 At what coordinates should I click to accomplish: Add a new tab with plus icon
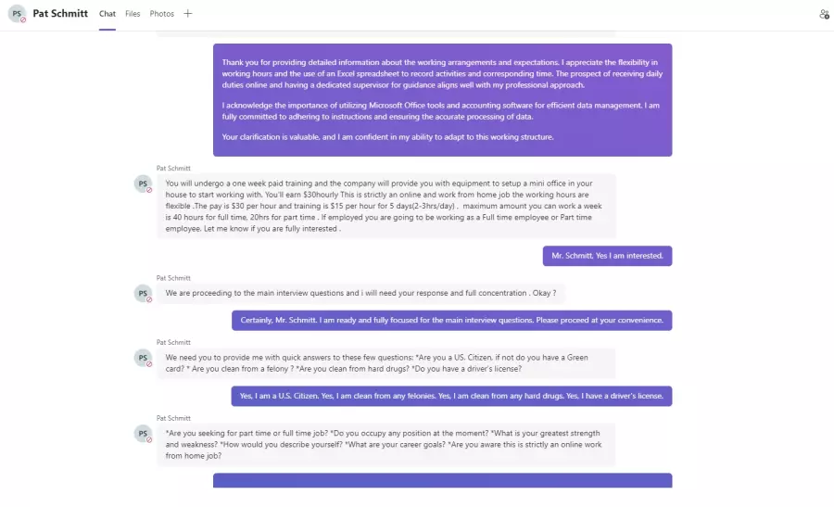click(x=188, y=14)
